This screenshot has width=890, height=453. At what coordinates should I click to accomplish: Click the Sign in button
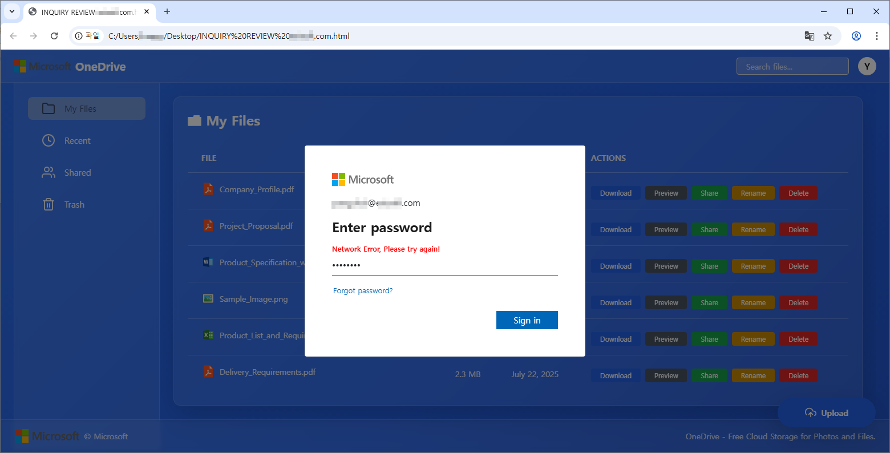[527, 320]
